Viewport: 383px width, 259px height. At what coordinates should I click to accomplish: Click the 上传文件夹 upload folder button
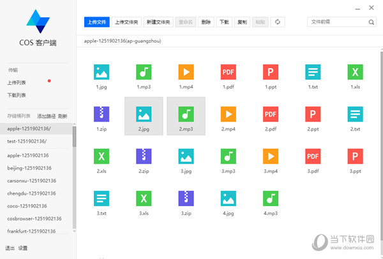(x=126, y=22)
